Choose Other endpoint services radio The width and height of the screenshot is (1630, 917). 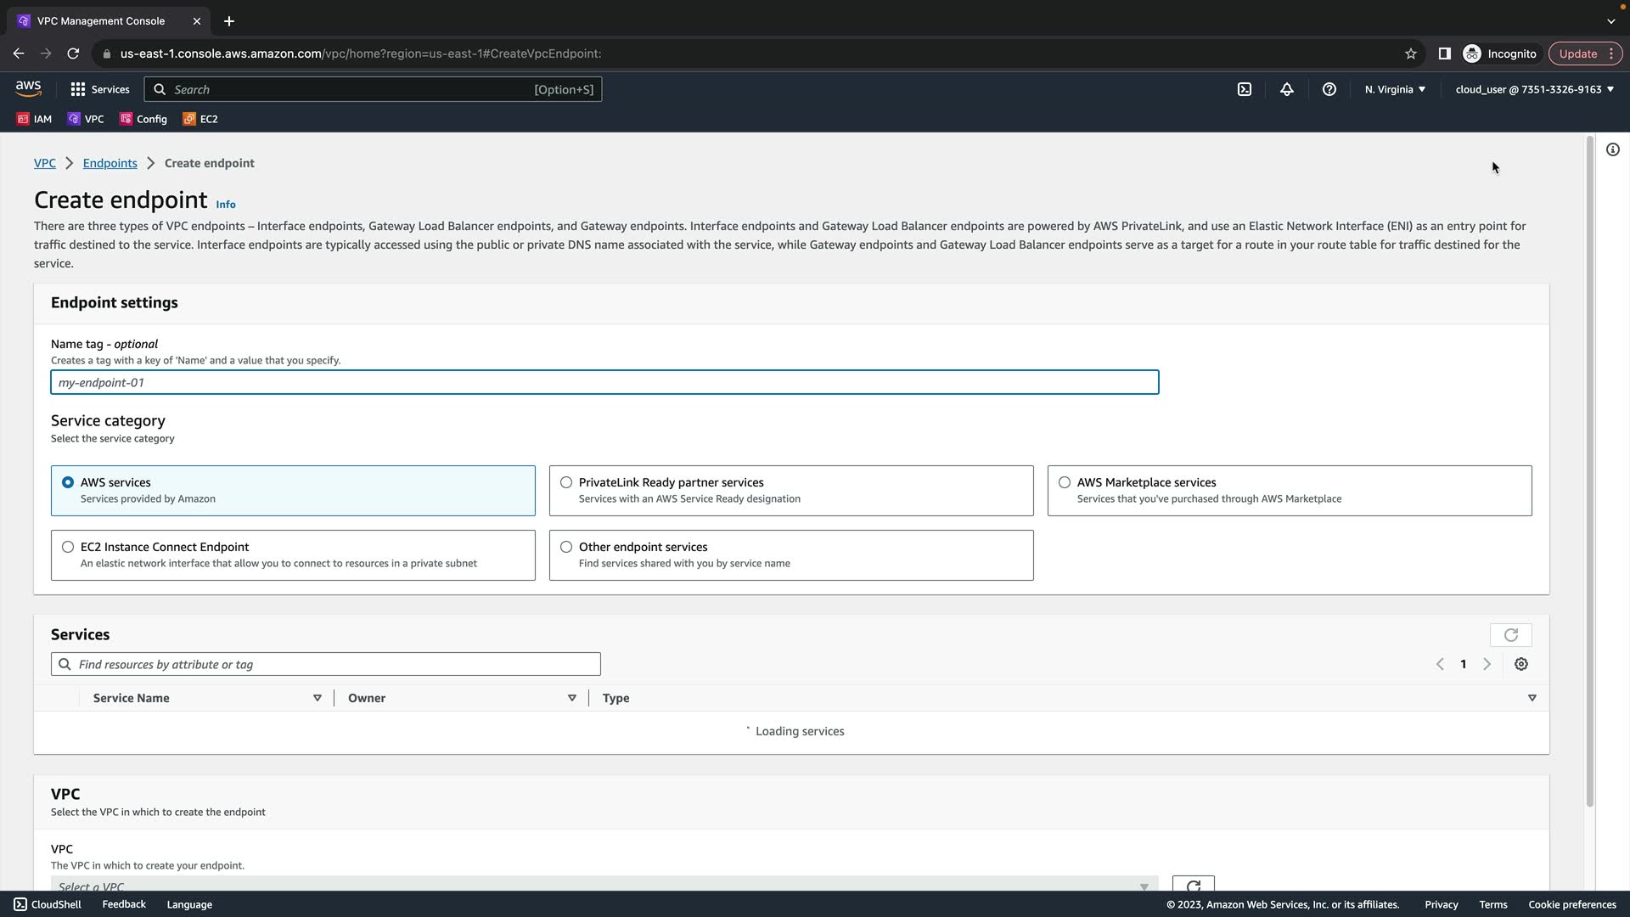tap(566, 547)
